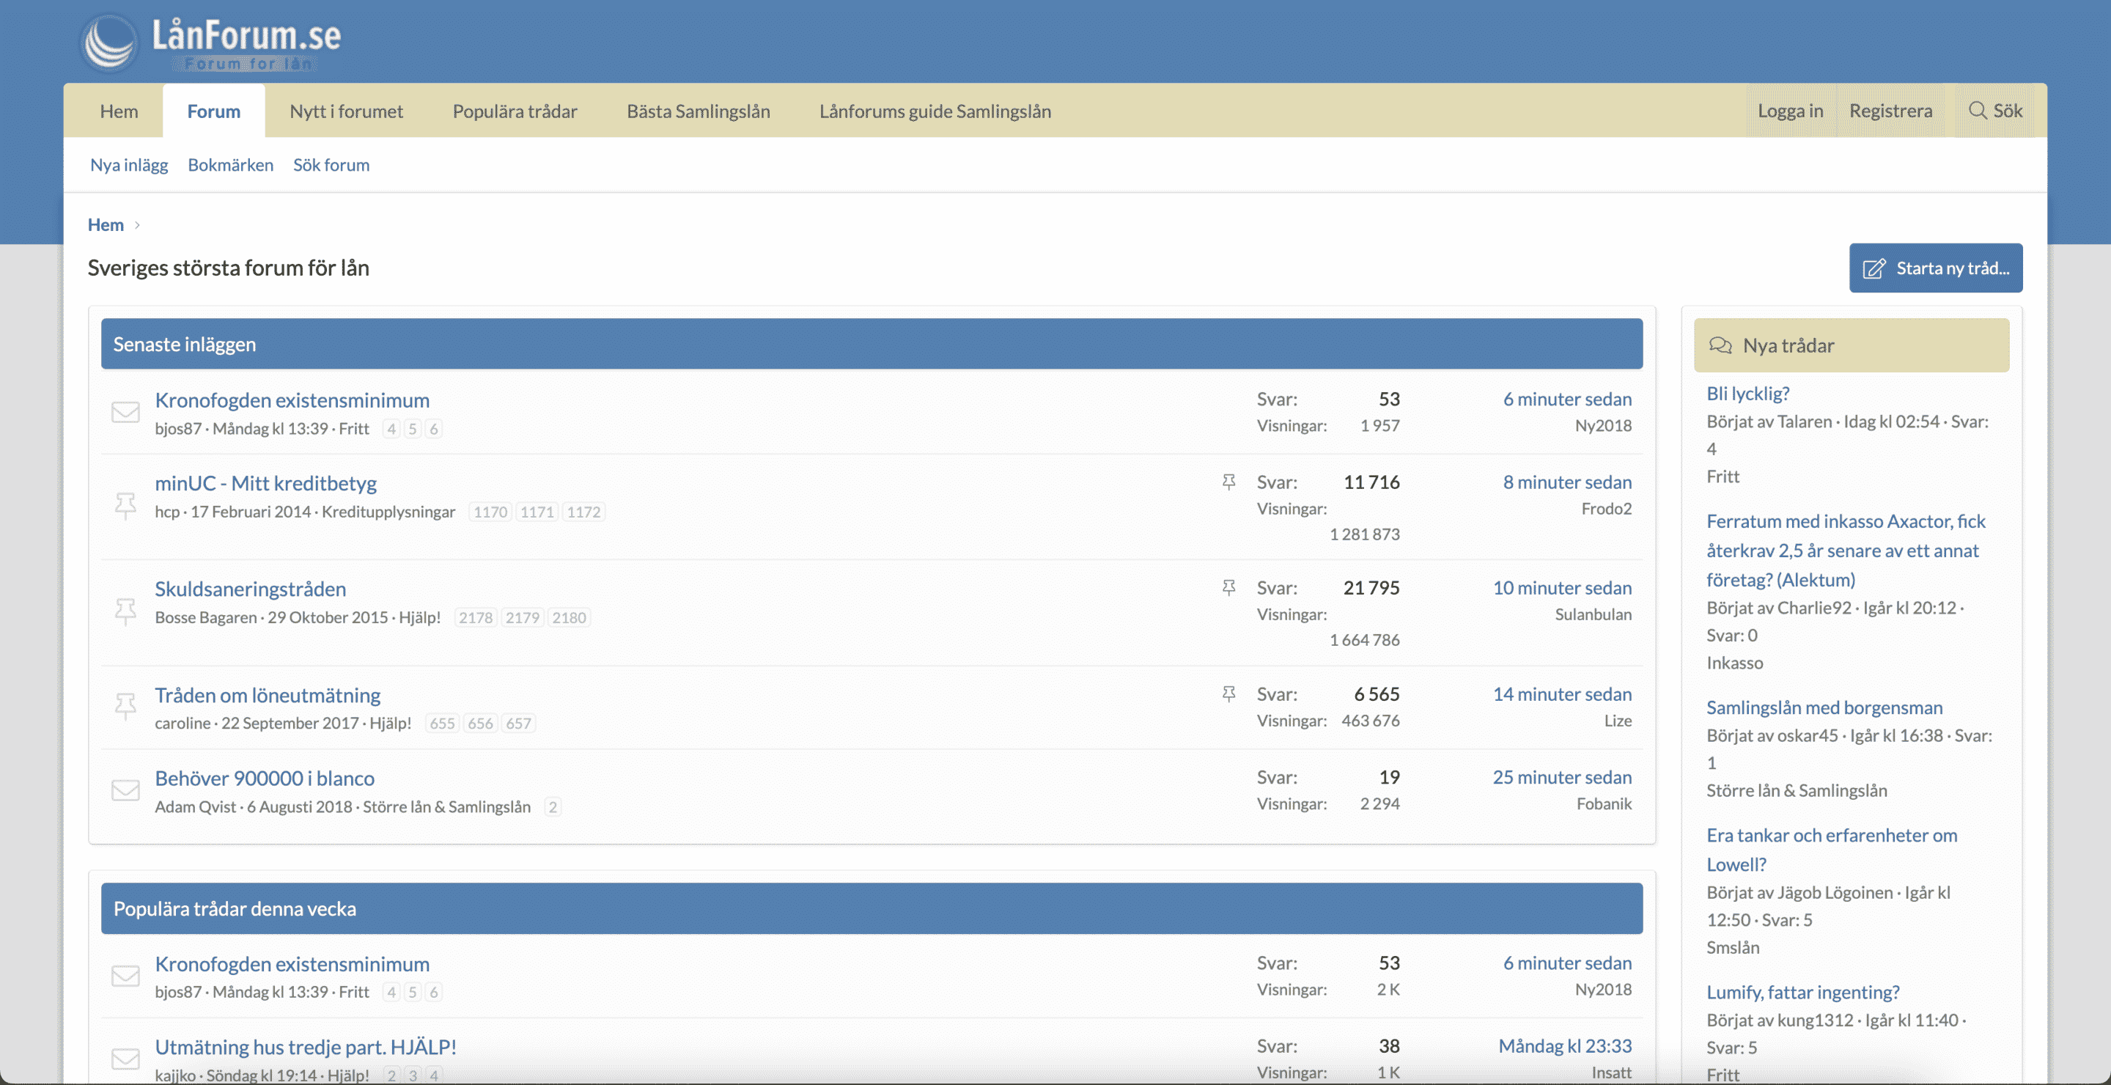Click Krediupplysningar category under minUC thread

pyautogui.click(x=388, y=512)
